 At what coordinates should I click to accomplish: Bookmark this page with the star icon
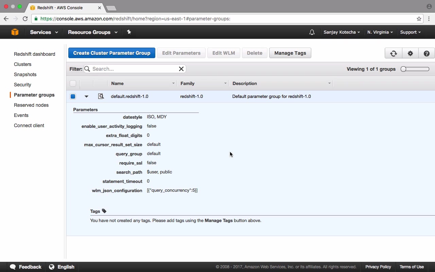coord(419,19)
